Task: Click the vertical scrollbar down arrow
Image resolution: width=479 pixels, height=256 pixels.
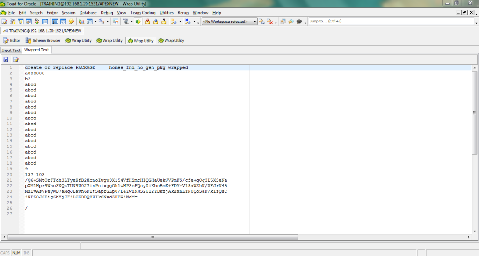Action: click(475, 231)
